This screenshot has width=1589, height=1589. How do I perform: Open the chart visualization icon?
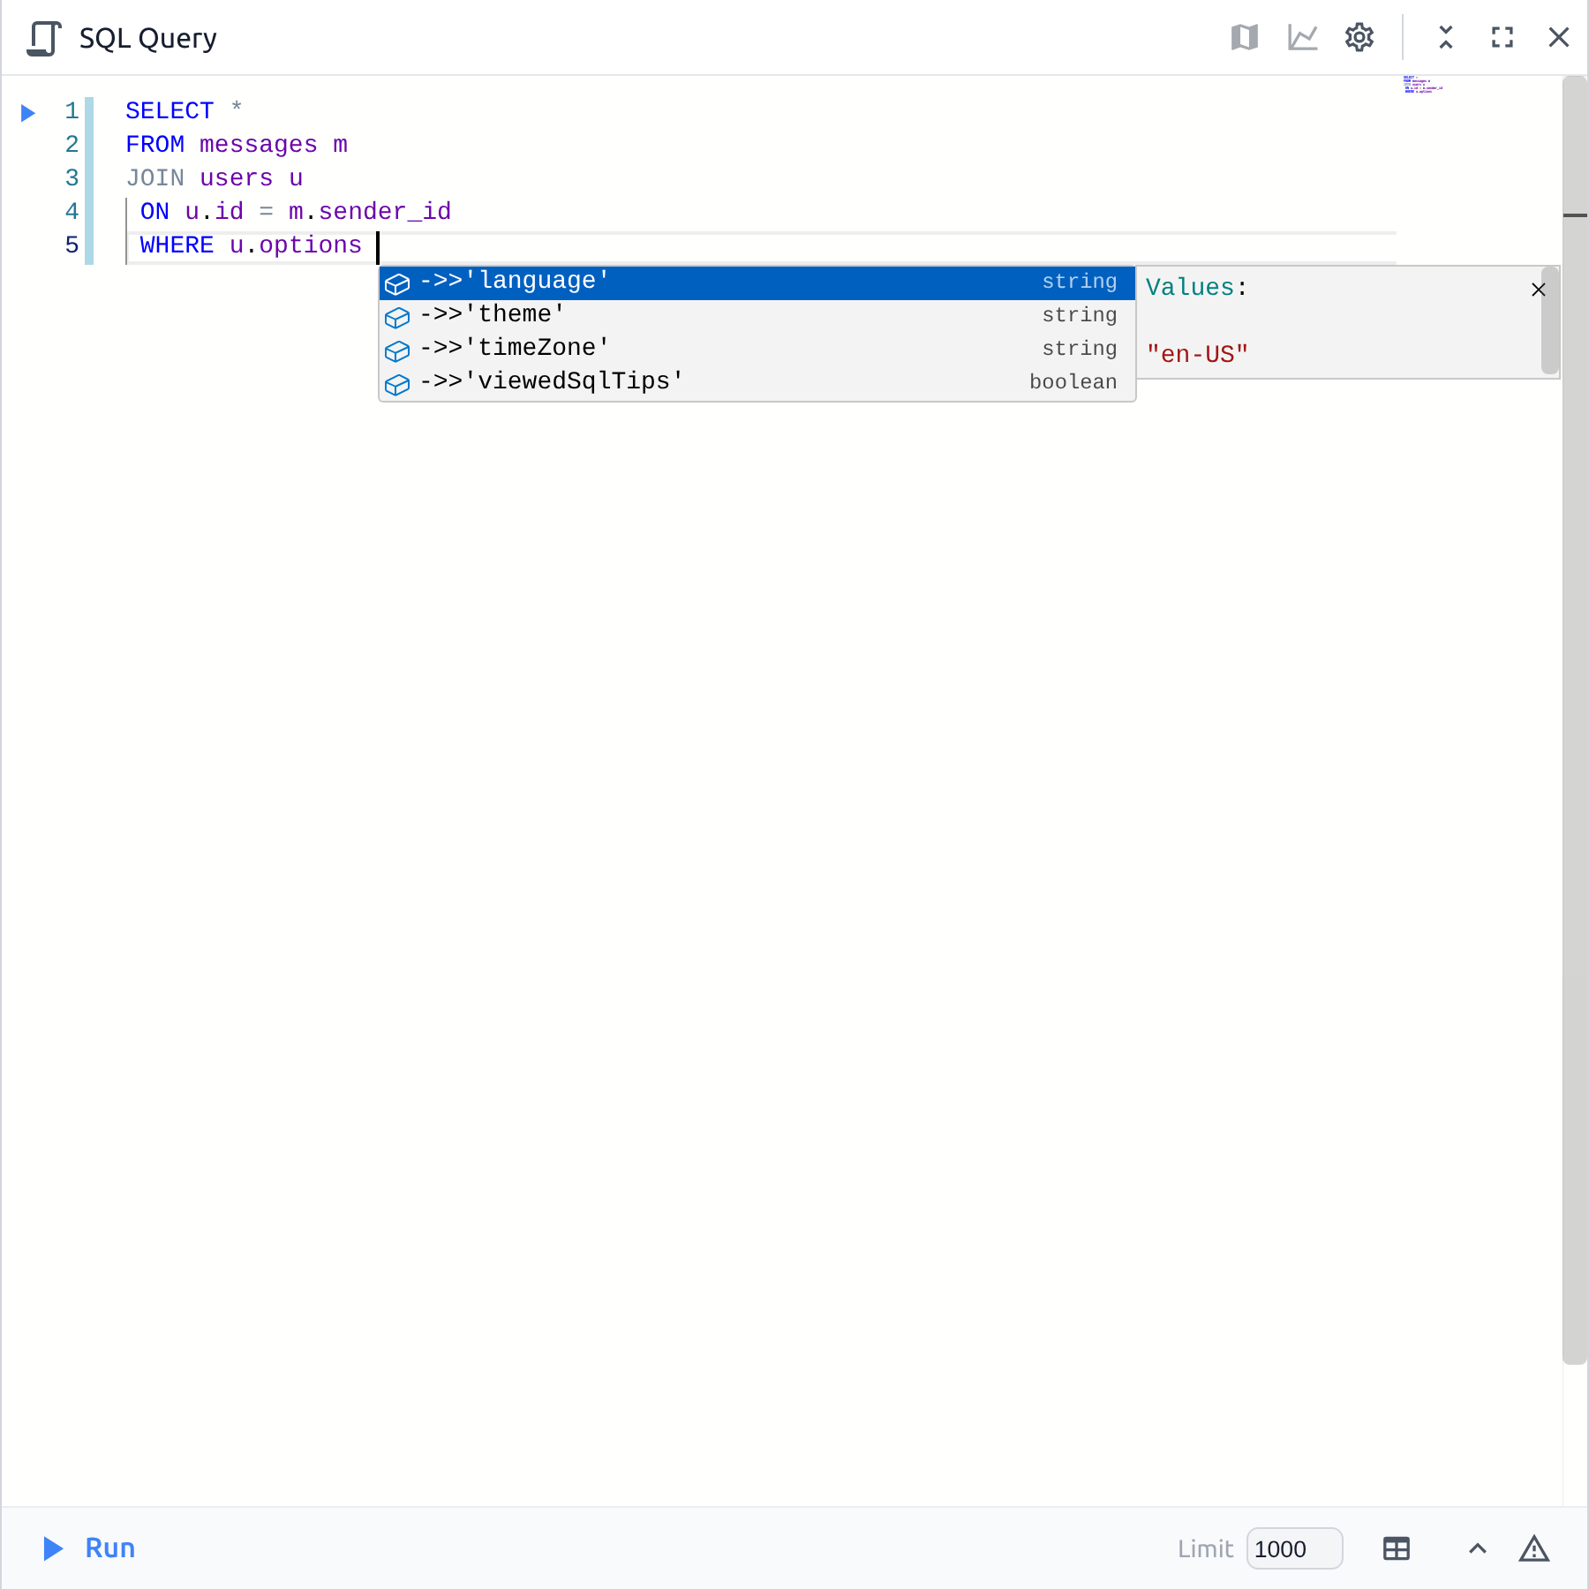click(1302, 37)
